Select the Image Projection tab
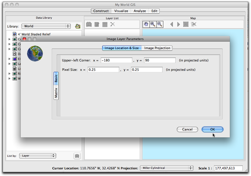The width and height of the screenshot is (251, 176). [157, 48]
